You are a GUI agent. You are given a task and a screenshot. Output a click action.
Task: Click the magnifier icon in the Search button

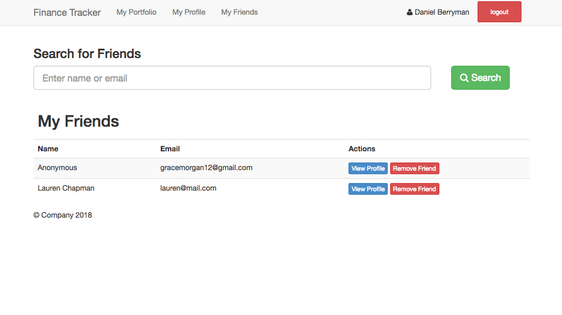click(x=464, y=78)
